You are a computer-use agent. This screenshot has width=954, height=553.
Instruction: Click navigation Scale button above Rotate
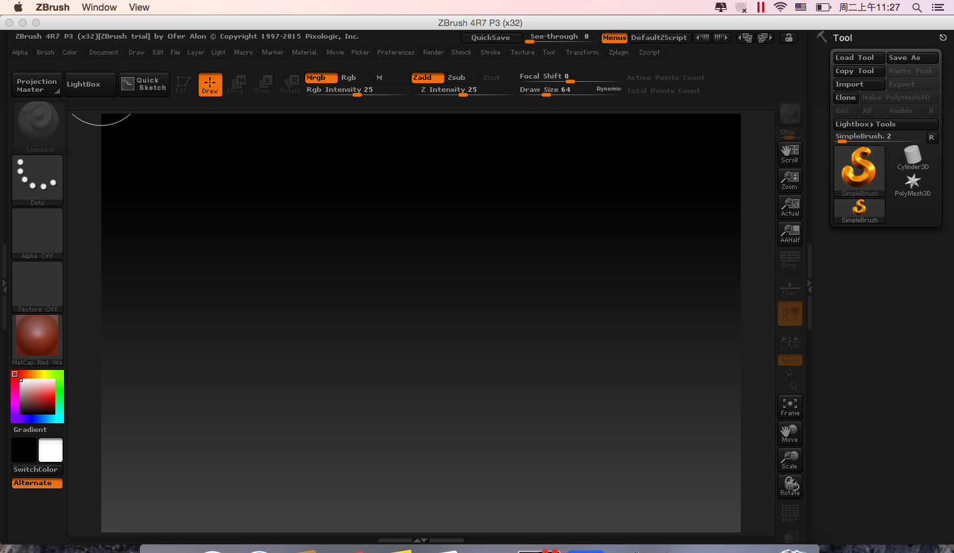pyautogui.click(x=790, y=460)
